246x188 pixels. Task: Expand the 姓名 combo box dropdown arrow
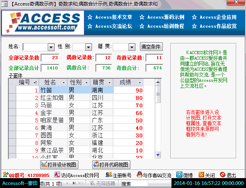click(51, 47)
